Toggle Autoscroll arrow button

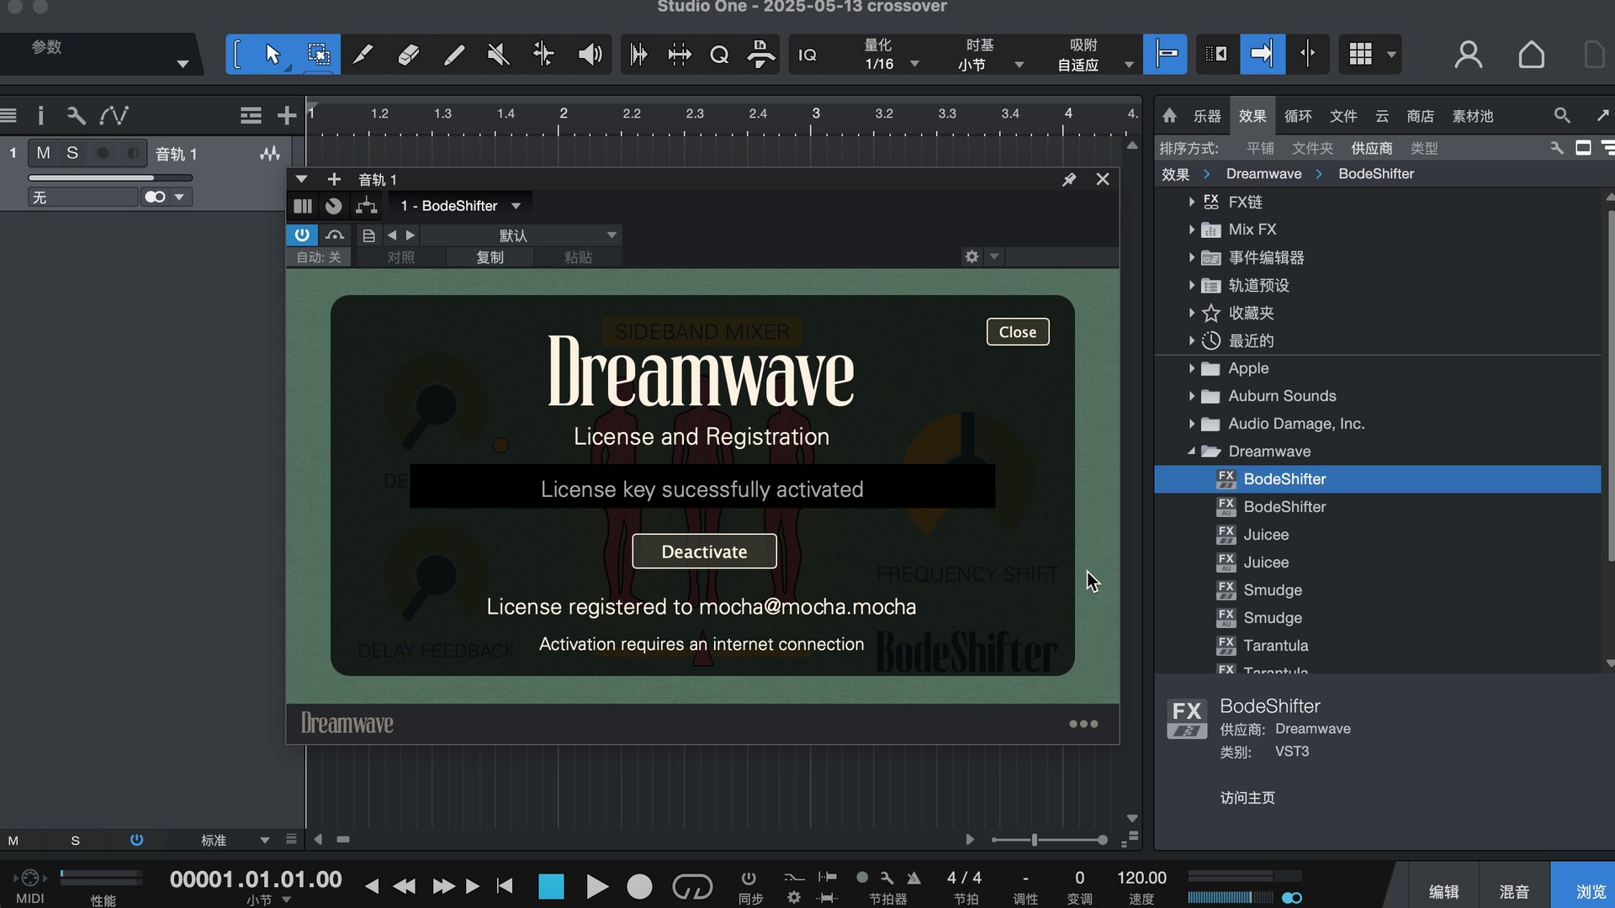[x=1262, y=55]
